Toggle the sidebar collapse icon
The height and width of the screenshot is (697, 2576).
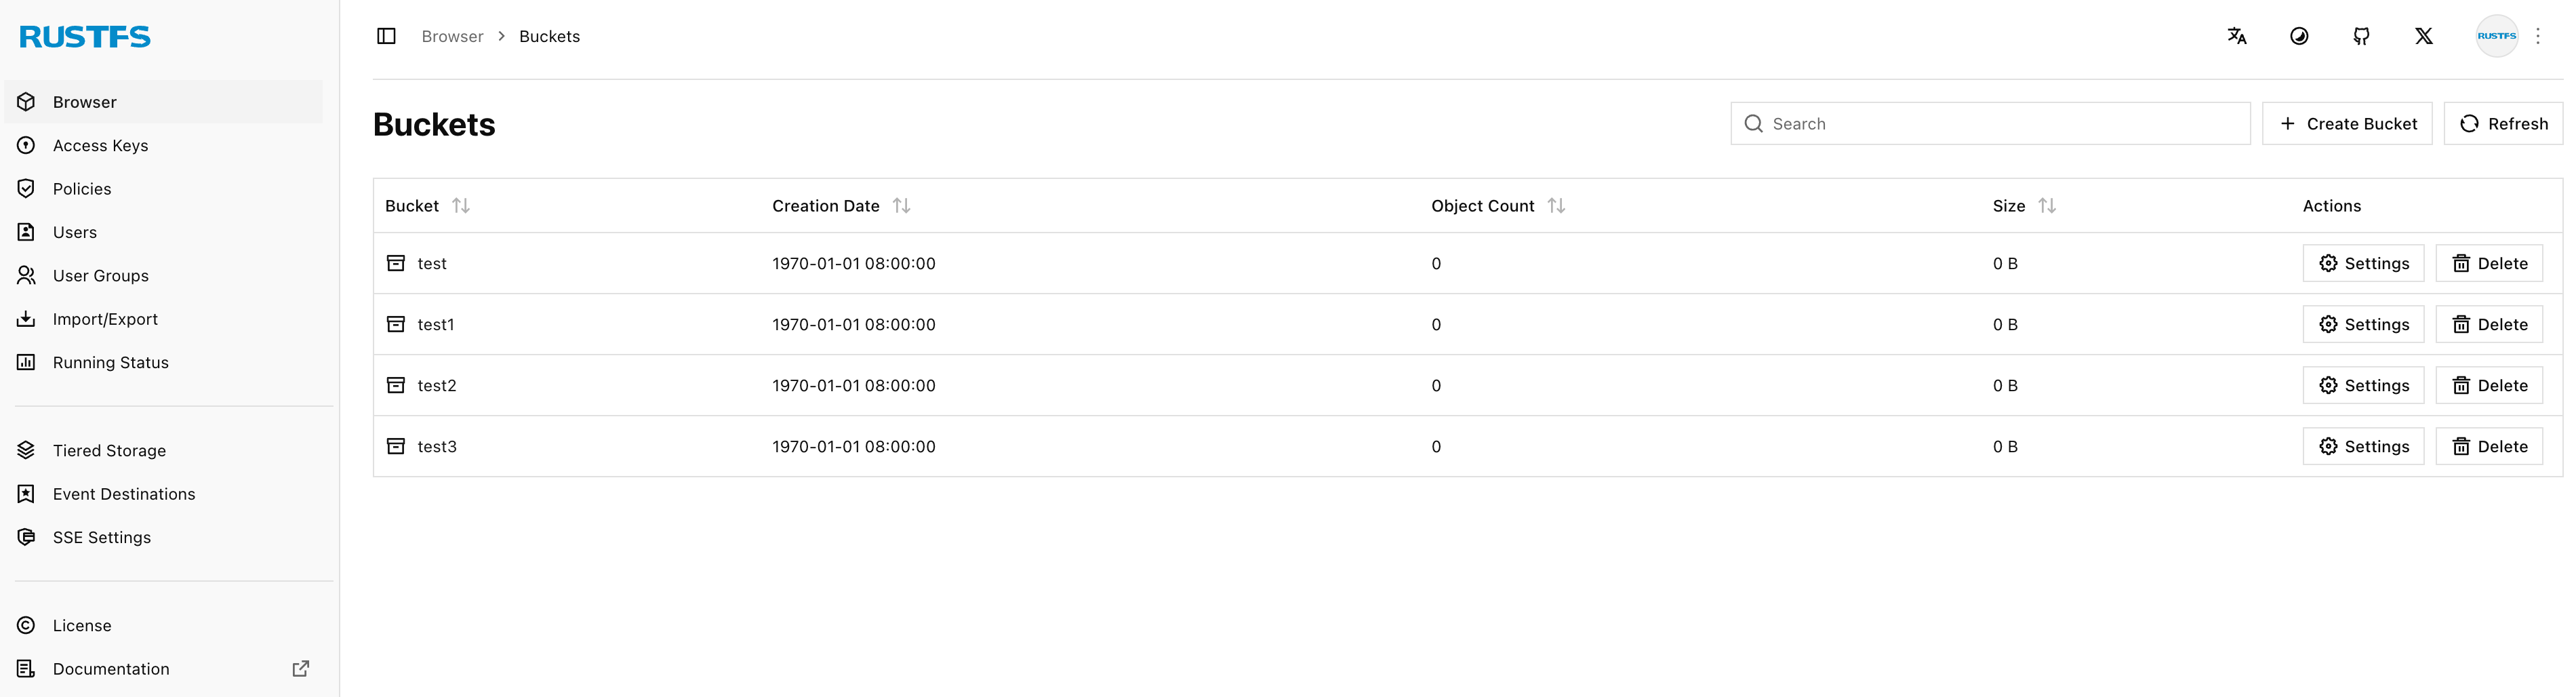tap(386, 36)
